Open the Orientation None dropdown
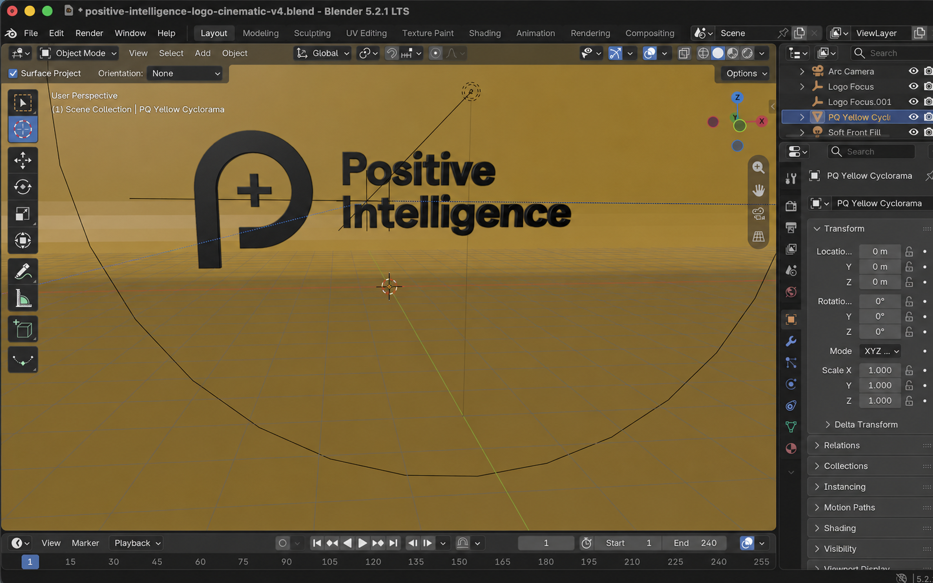This screenshot has width=933, height=583. tap(185, 73)
